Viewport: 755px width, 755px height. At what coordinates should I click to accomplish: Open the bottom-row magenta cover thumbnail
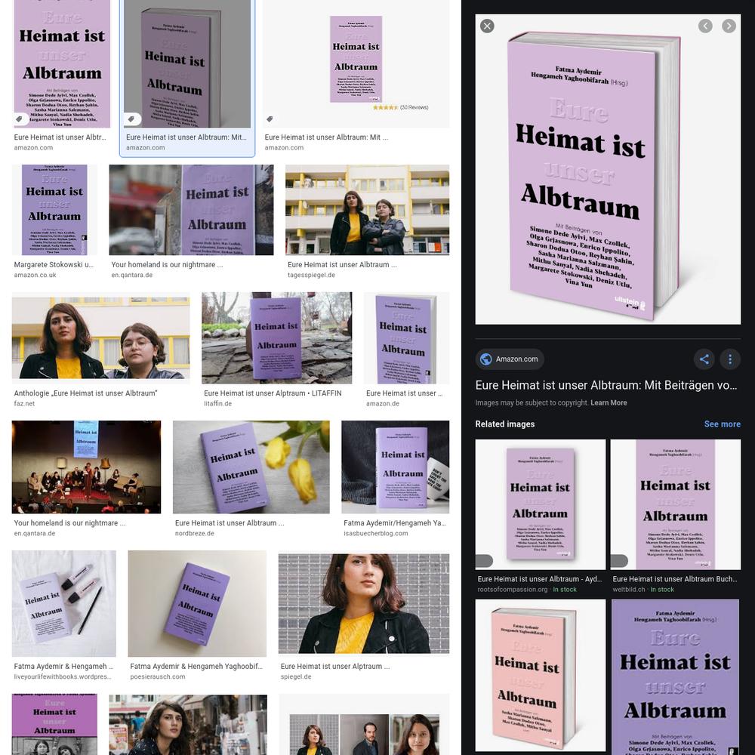click(x=54, y=724)
